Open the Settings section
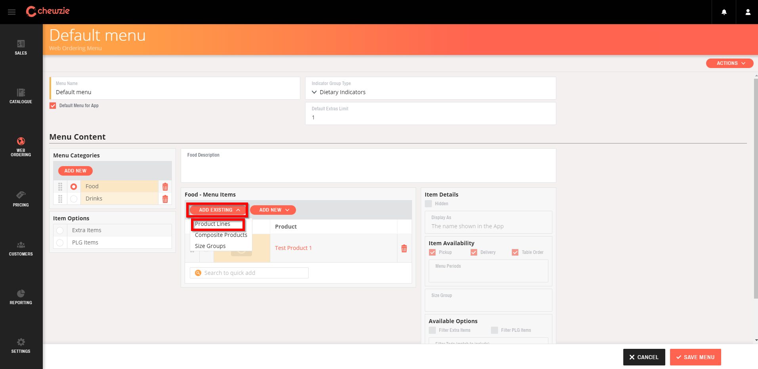Screen dimensions: 758x369 click(x=21, y=346)
